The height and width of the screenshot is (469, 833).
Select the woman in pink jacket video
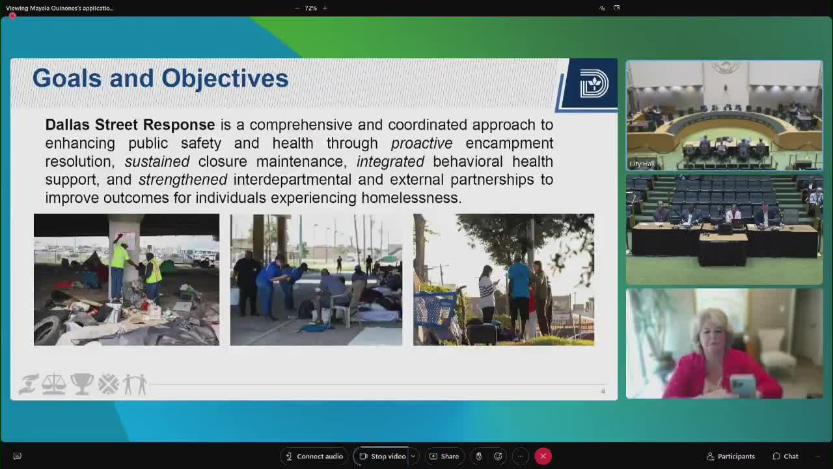[724, 343]
